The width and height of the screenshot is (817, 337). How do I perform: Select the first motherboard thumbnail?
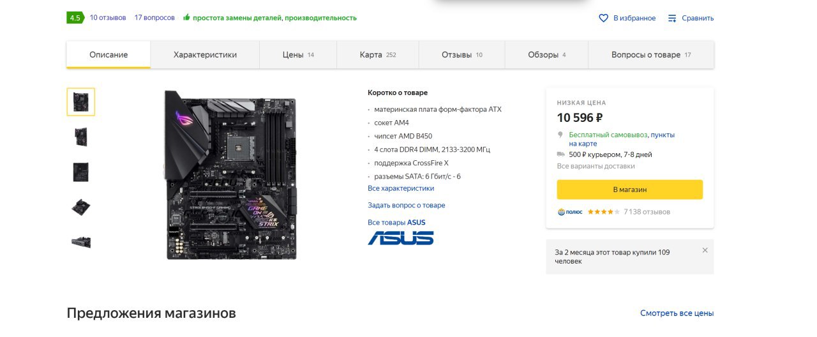point(81,102)
